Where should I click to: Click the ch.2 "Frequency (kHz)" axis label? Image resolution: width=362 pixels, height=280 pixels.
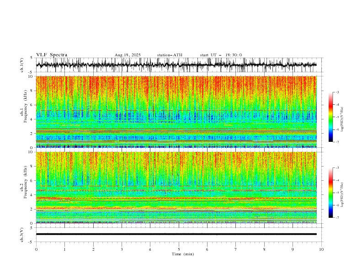click(26, 182)
